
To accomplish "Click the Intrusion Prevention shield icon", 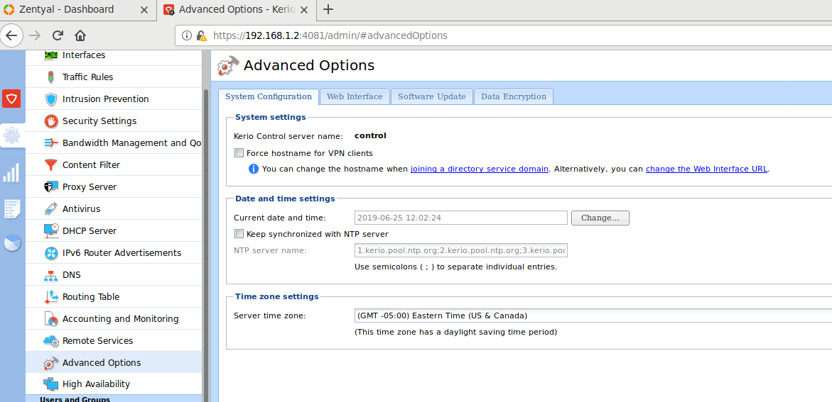I will [51, 99].
